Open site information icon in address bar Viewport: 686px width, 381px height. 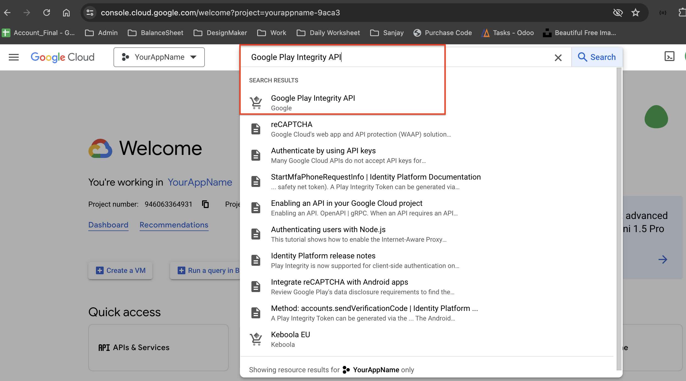(x=90, y=13)
